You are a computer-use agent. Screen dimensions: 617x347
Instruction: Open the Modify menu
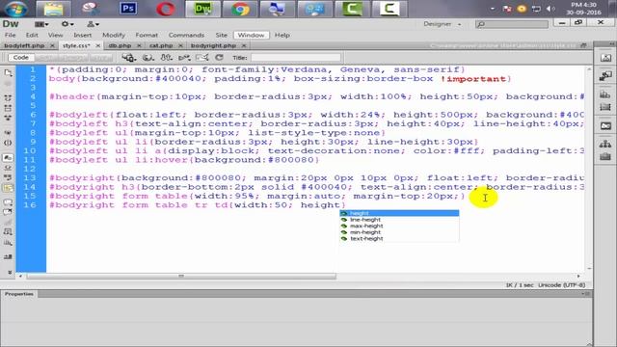pos(114,35)
